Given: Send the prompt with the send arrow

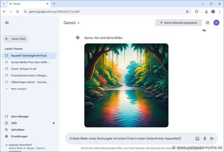Looking at the screenshot, I should tap(212, 138).
